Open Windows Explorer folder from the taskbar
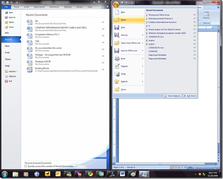Viewport: 223px width, 179px height. coord(15,174)
